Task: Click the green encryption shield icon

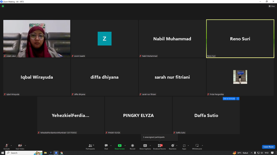Action: 3,6
